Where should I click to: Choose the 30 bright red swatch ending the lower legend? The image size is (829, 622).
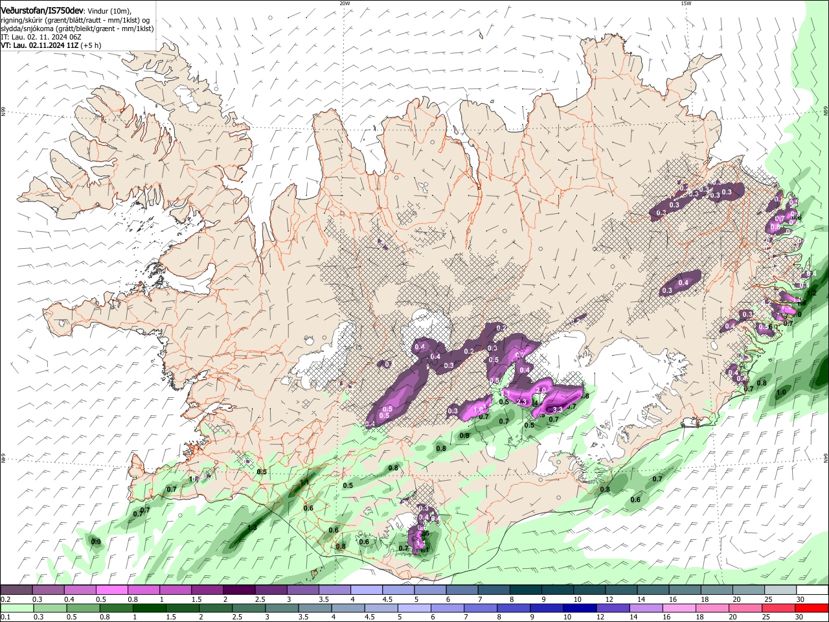[812, 608]
